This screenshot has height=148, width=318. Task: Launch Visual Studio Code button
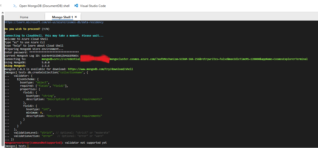pyautogui.click(x=90, y=6)
